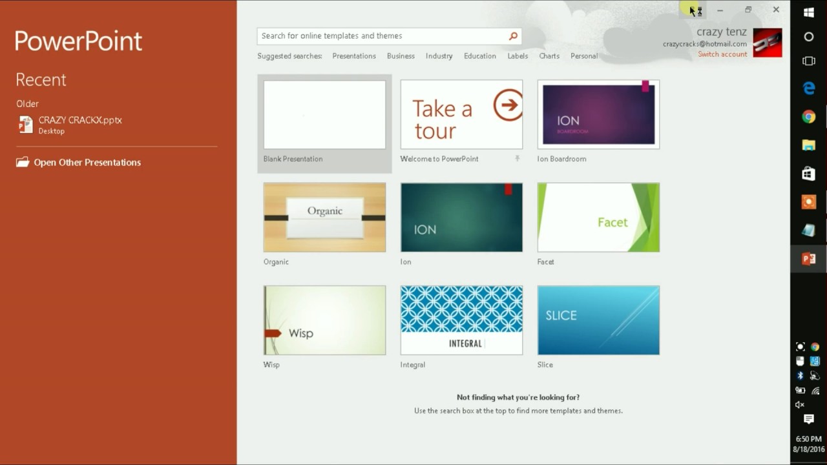Choose the Wisp template thumbnail

[x=324, y=320]
